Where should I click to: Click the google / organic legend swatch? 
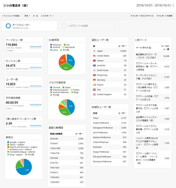[x=8, y=142]
